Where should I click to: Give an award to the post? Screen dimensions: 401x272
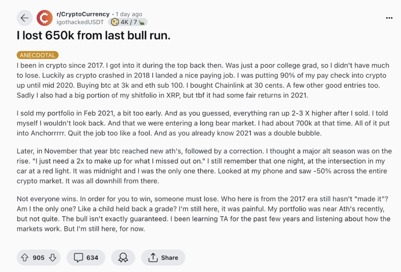[123, 258]
